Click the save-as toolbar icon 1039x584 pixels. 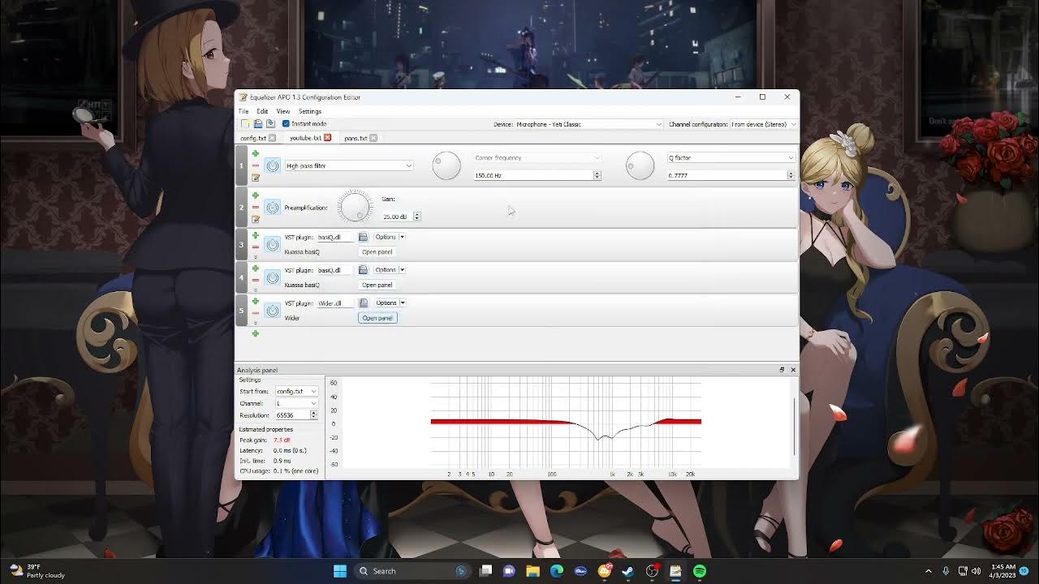pos(270,124)
